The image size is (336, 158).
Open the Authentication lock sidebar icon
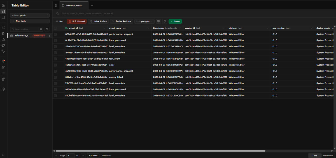click(3, 33)
